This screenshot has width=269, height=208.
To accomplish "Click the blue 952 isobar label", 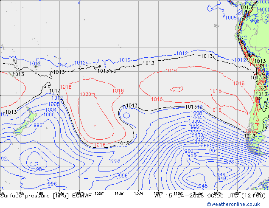I will click(230, 162).
